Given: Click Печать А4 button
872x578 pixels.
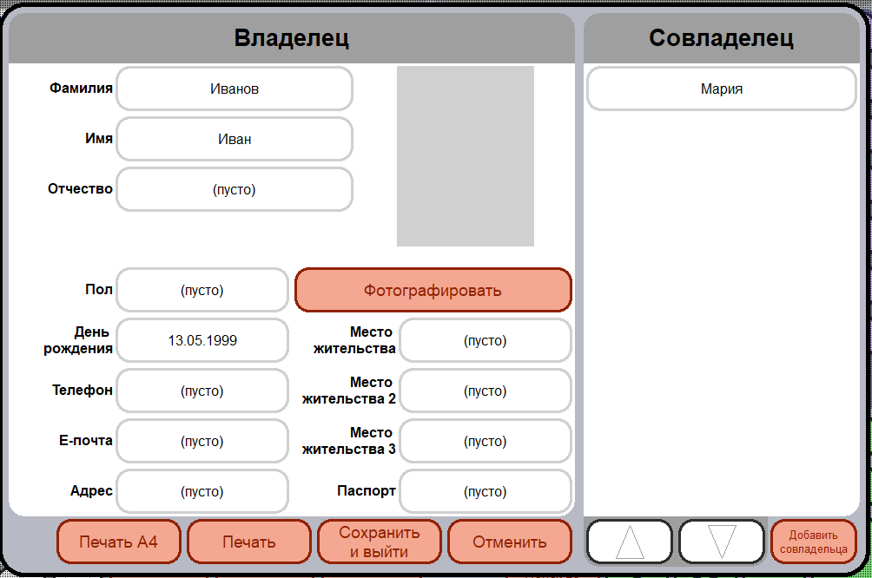Looking at the screenshot, I should pyautogui.click(x=118, y=542).
